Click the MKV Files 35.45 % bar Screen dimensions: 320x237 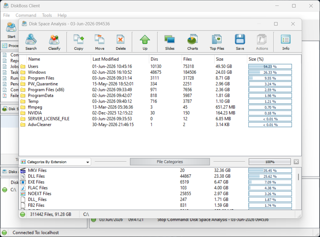[270, 171]
